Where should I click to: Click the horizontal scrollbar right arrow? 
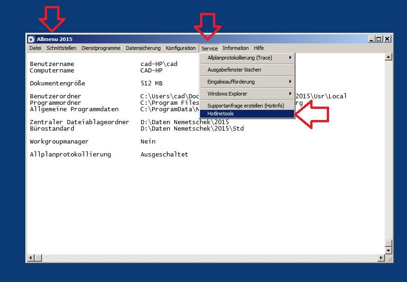(381, 258)
